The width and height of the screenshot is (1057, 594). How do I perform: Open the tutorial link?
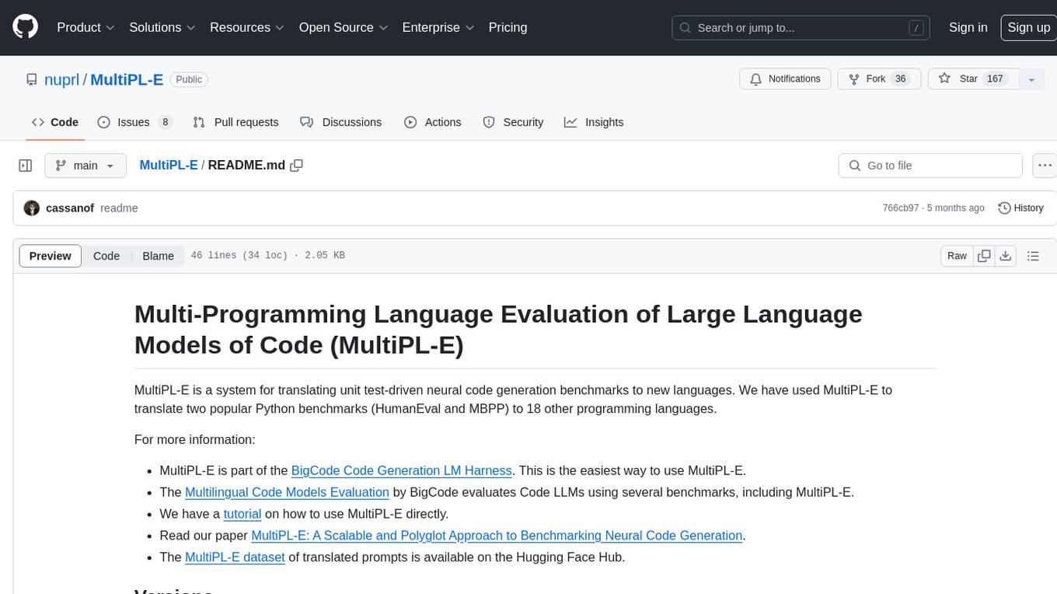[242, 514]
